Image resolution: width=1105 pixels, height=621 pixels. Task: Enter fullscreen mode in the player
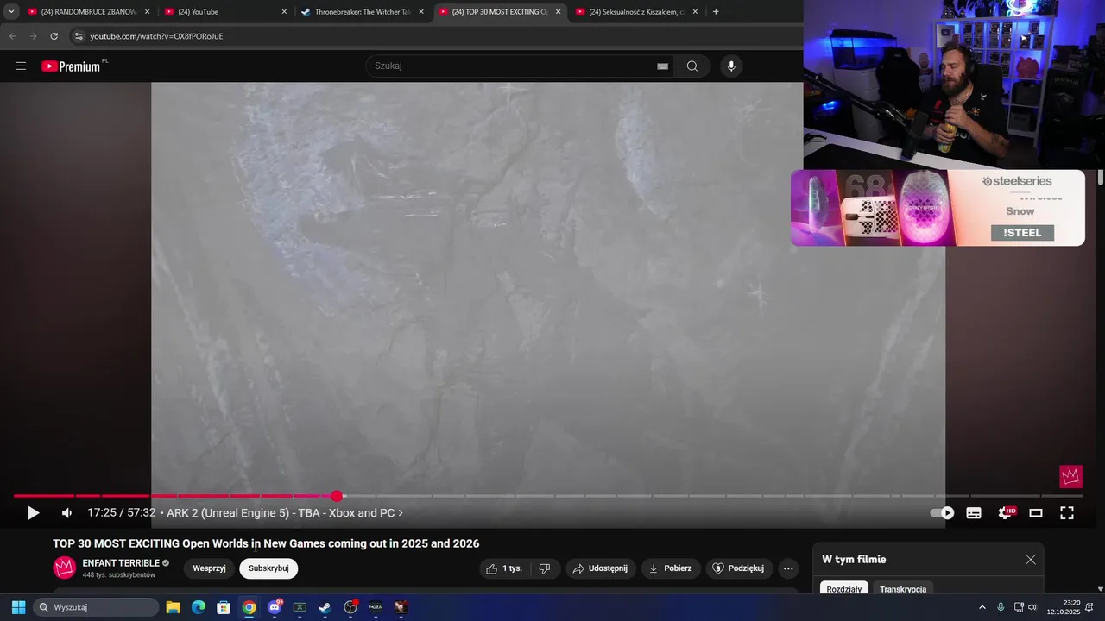click(1067, 513)
